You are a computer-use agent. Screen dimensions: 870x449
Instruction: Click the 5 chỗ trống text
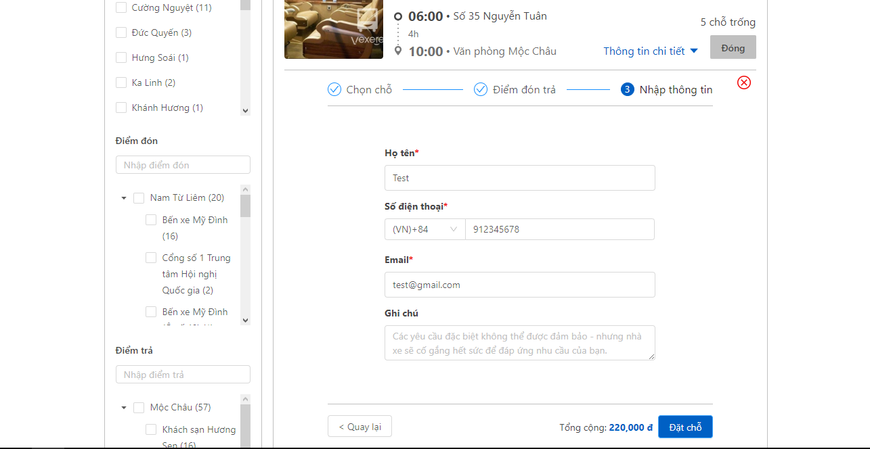(x=728, y=22)
